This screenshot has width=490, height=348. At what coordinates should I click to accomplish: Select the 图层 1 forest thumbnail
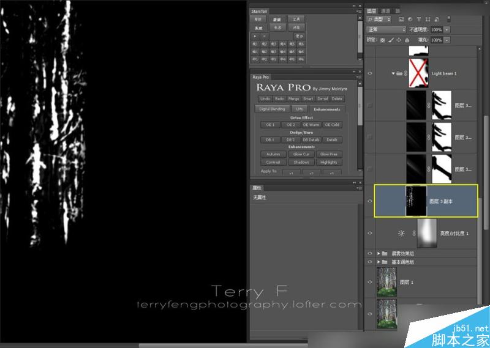[387, 282]
